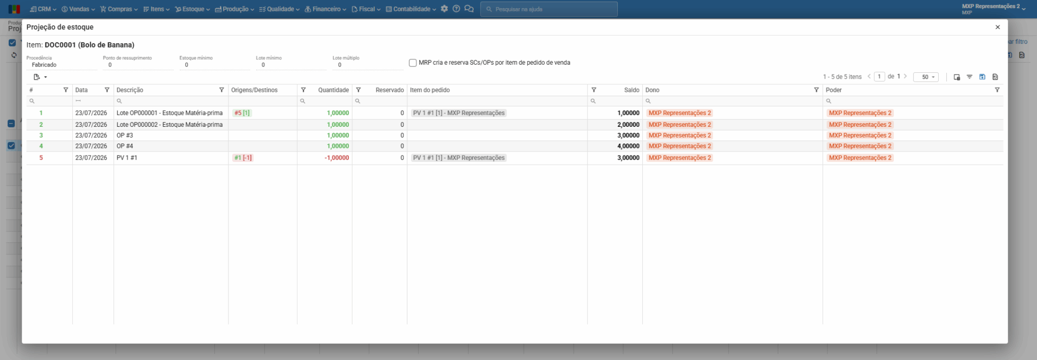This screenshot has width=1037, height=360.
Task: Select row Lote OP000001 - Estoque Matéria-prima
Action: click(x=515, y=113)
